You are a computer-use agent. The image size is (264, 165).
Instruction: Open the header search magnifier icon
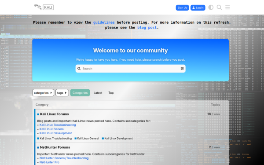pos(219,7)
